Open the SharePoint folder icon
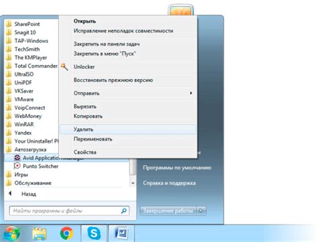 tap(9, 24)
